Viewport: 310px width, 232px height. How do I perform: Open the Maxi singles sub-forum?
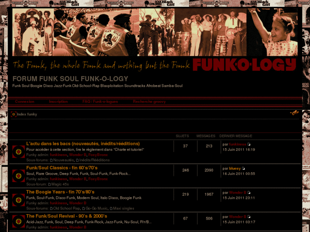point(124,209)
